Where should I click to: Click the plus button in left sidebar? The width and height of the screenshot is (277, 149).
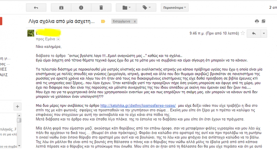pos(17,106)
